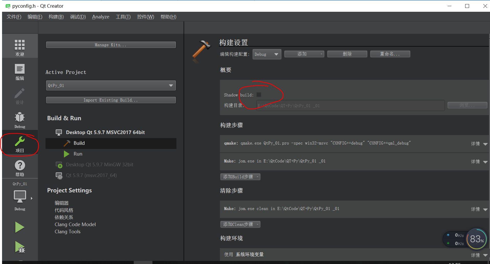The image size is (490, 264).
Task: Open the Debug (调试) menu
Action: point(78,17)
